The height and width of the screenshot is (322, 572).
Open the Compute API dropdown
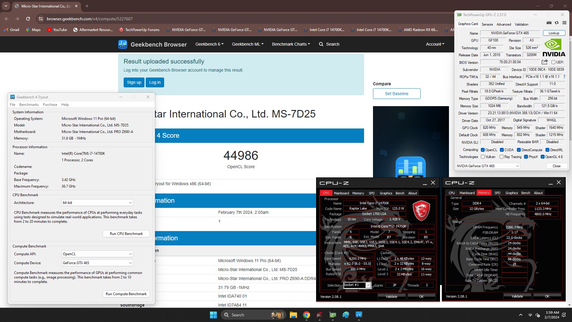pyautogui.click(x=97, y=254)
